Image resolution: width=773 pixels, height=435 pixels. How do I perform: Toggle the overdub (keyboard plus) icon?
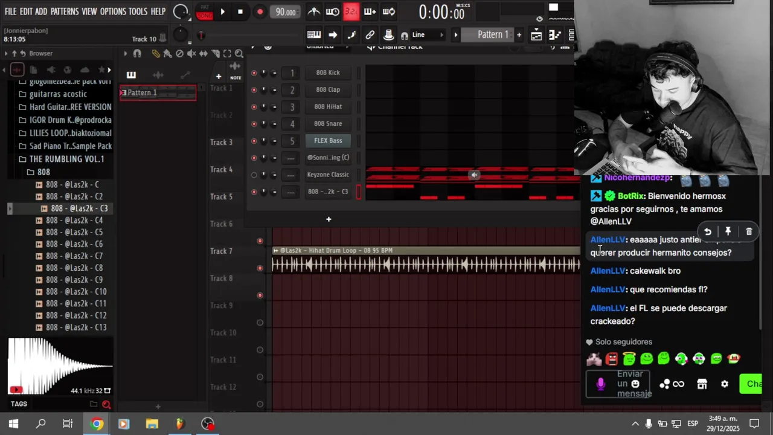370,11
